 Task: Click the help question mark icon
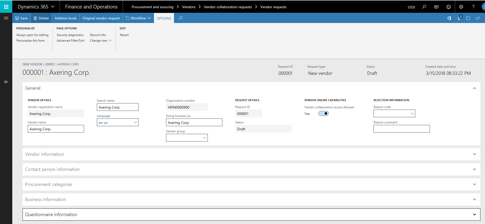(473, 7)
